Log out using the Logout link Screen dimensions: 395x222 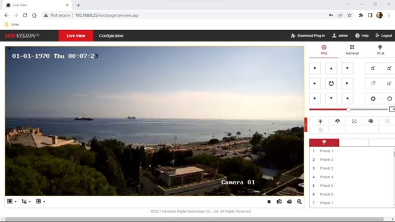click(x=384, y=36)
